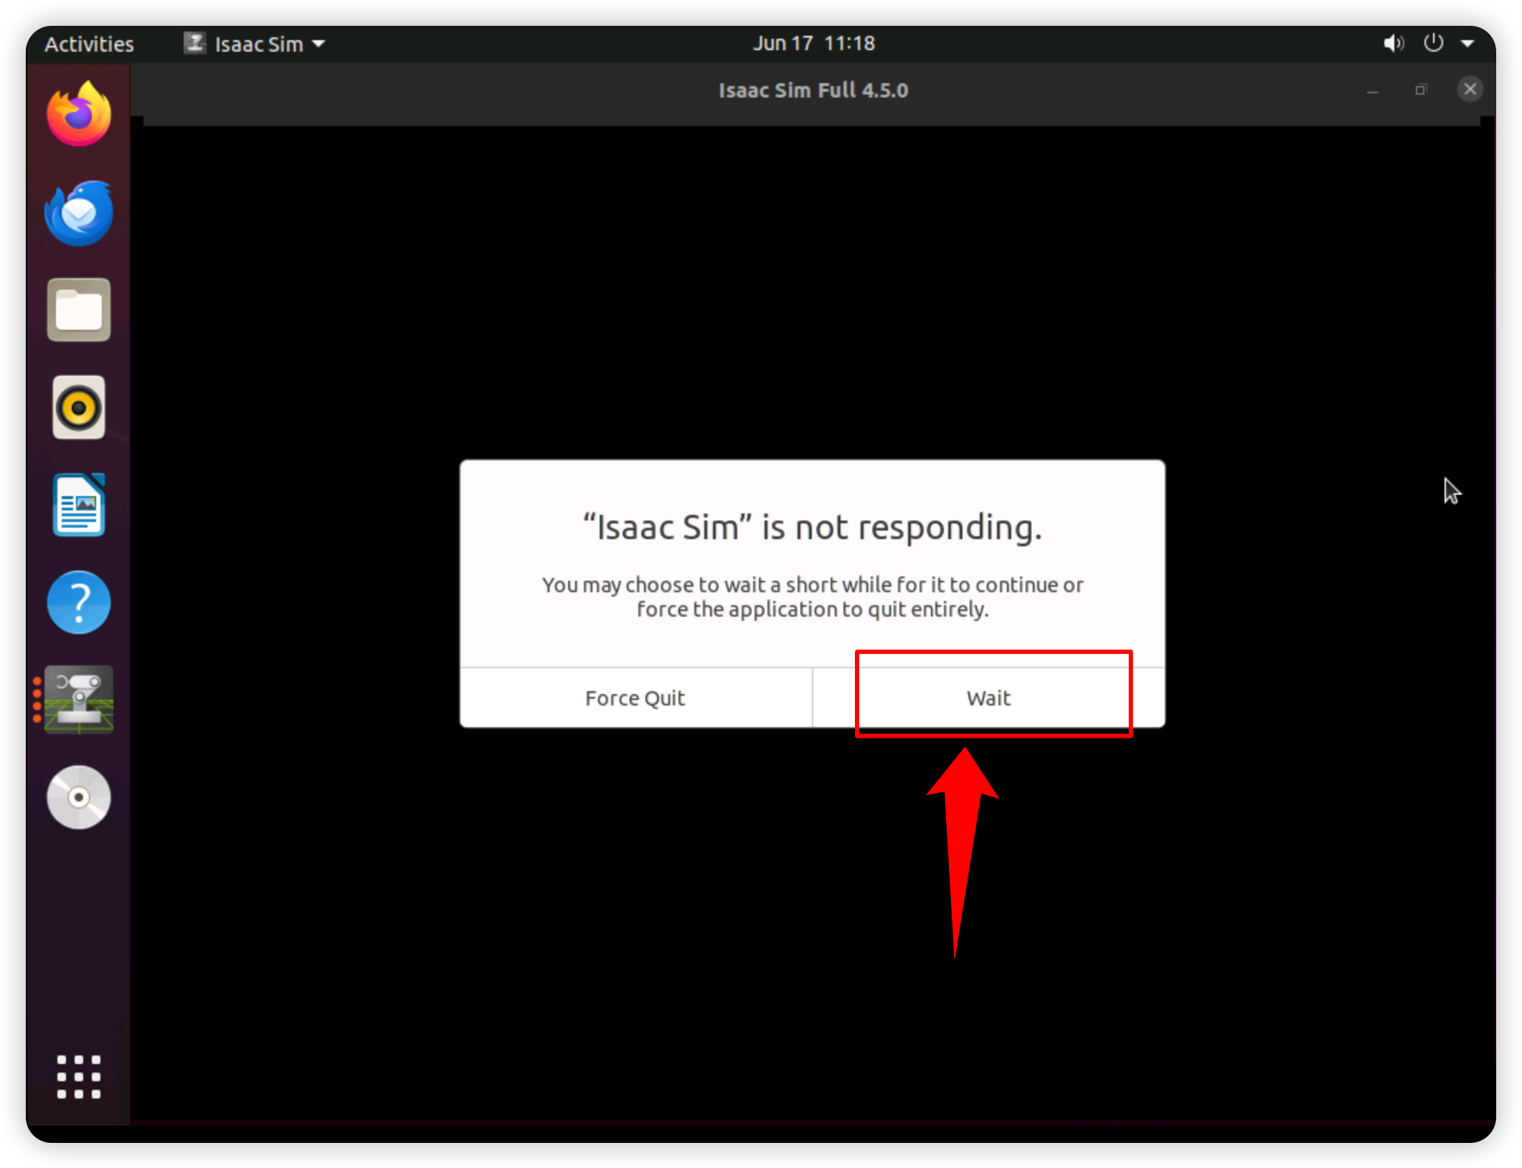
Task: Launch Thunderbird mail from the dock
Action: coord(79,213)
